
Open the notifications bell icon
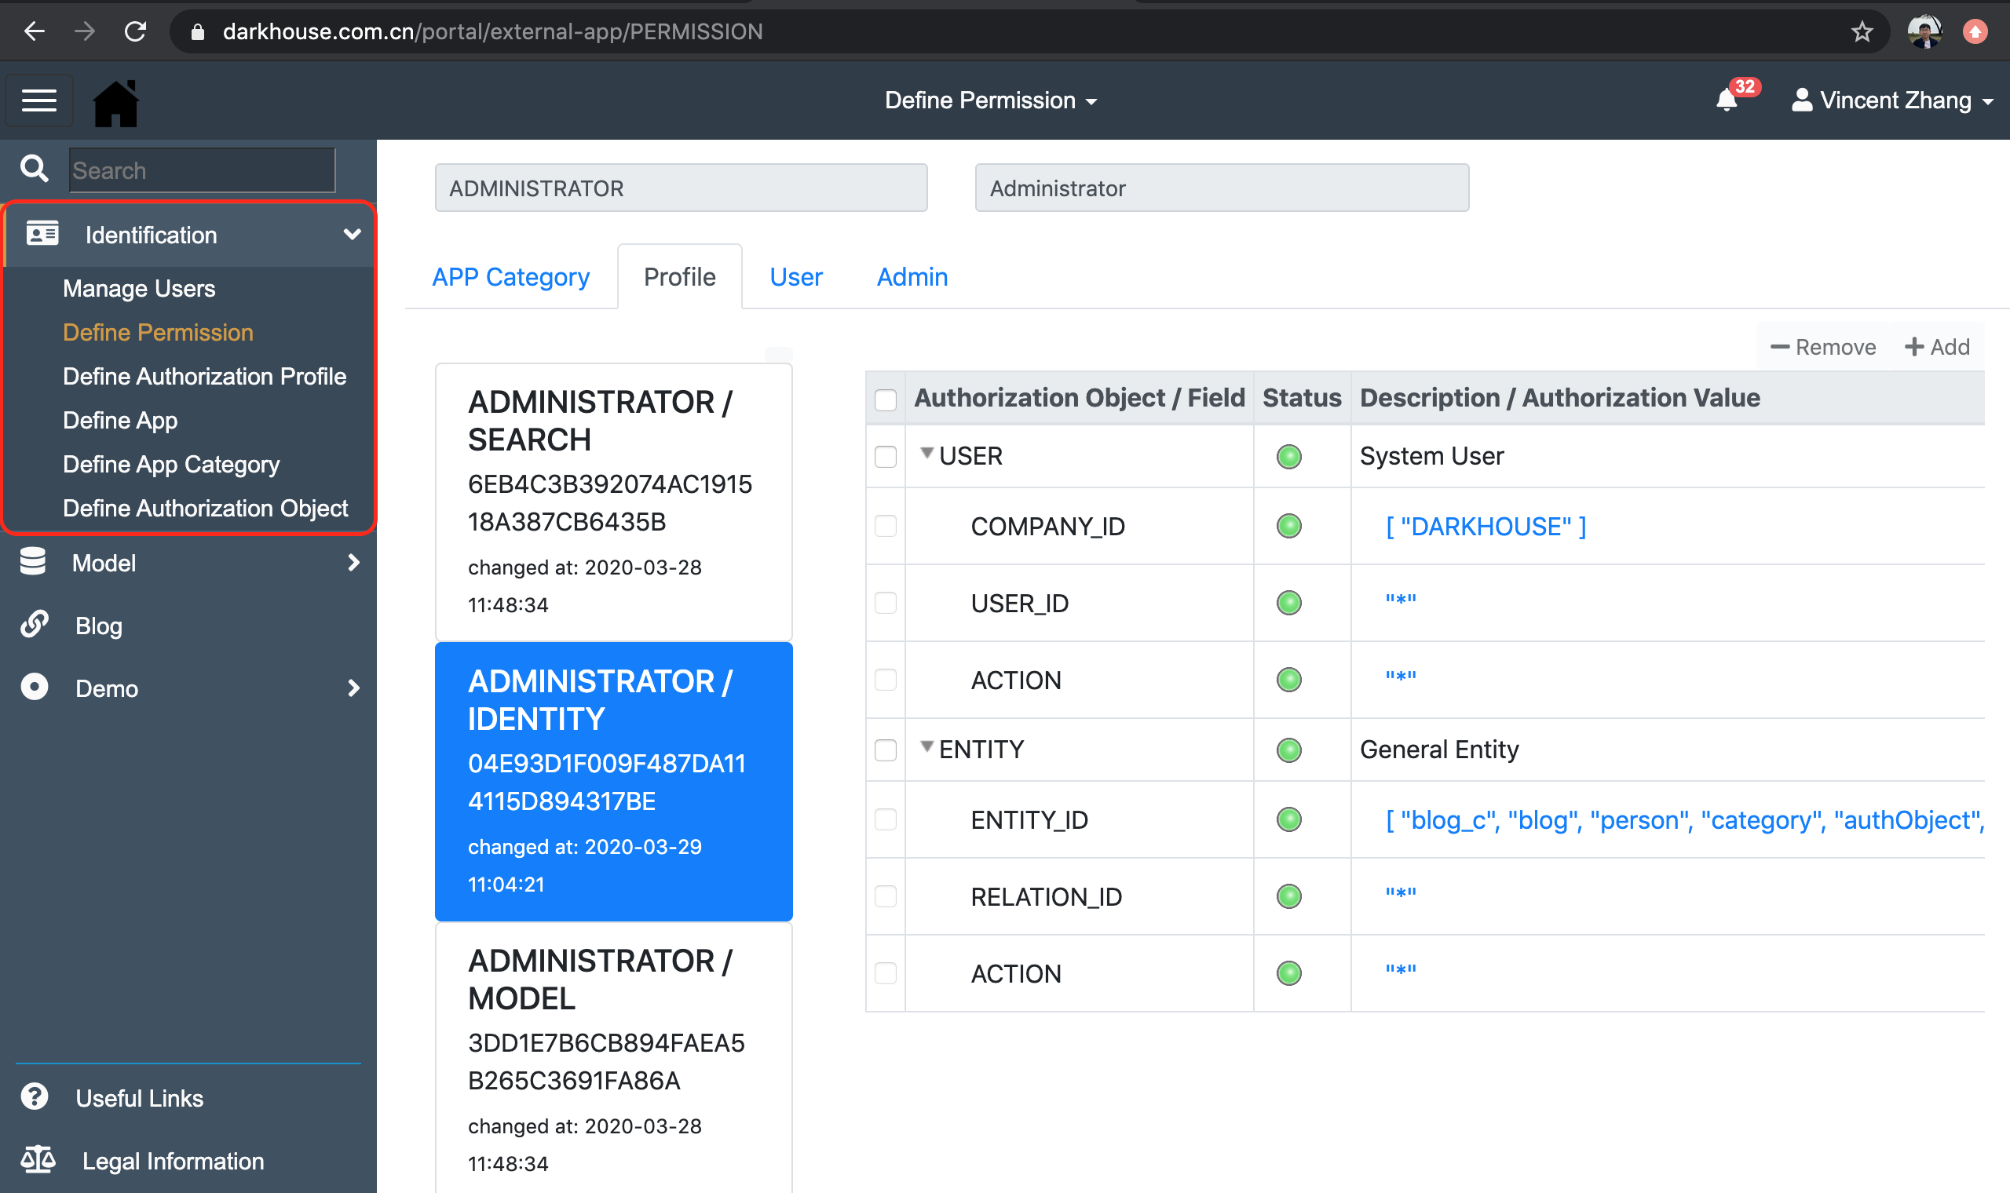[x=1727, y=100]
